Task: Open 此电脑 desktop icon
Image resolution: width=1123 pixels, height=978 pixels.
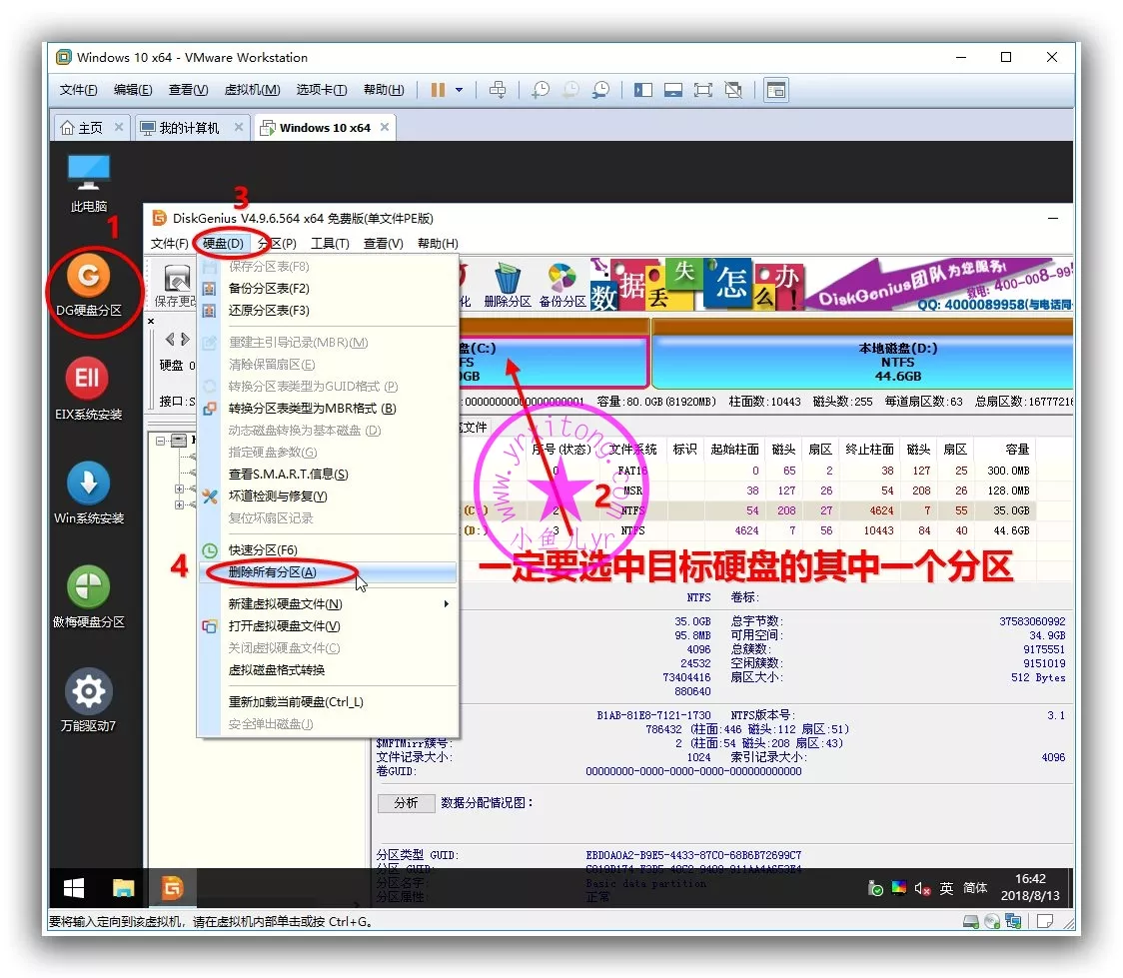Action: tap(88, 183)
